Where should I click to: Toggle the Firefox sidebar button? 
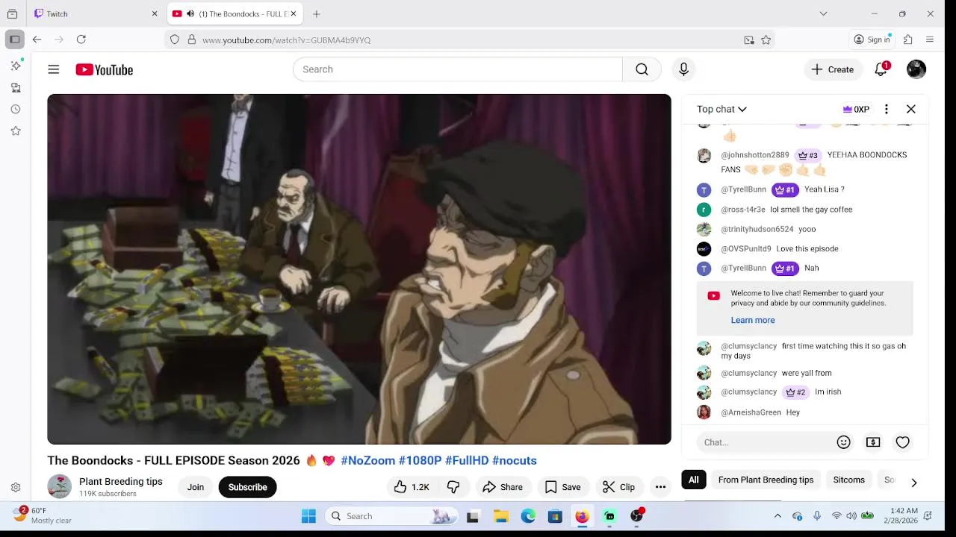pos(14,40)
